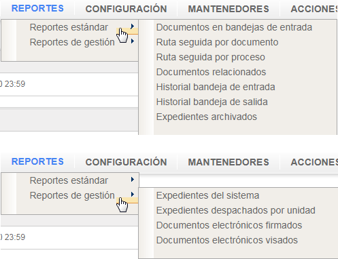Open the lower MANTENEDORES menu tab
The height and width of the screenshot is (259, 338).
[x=229, y=162]
